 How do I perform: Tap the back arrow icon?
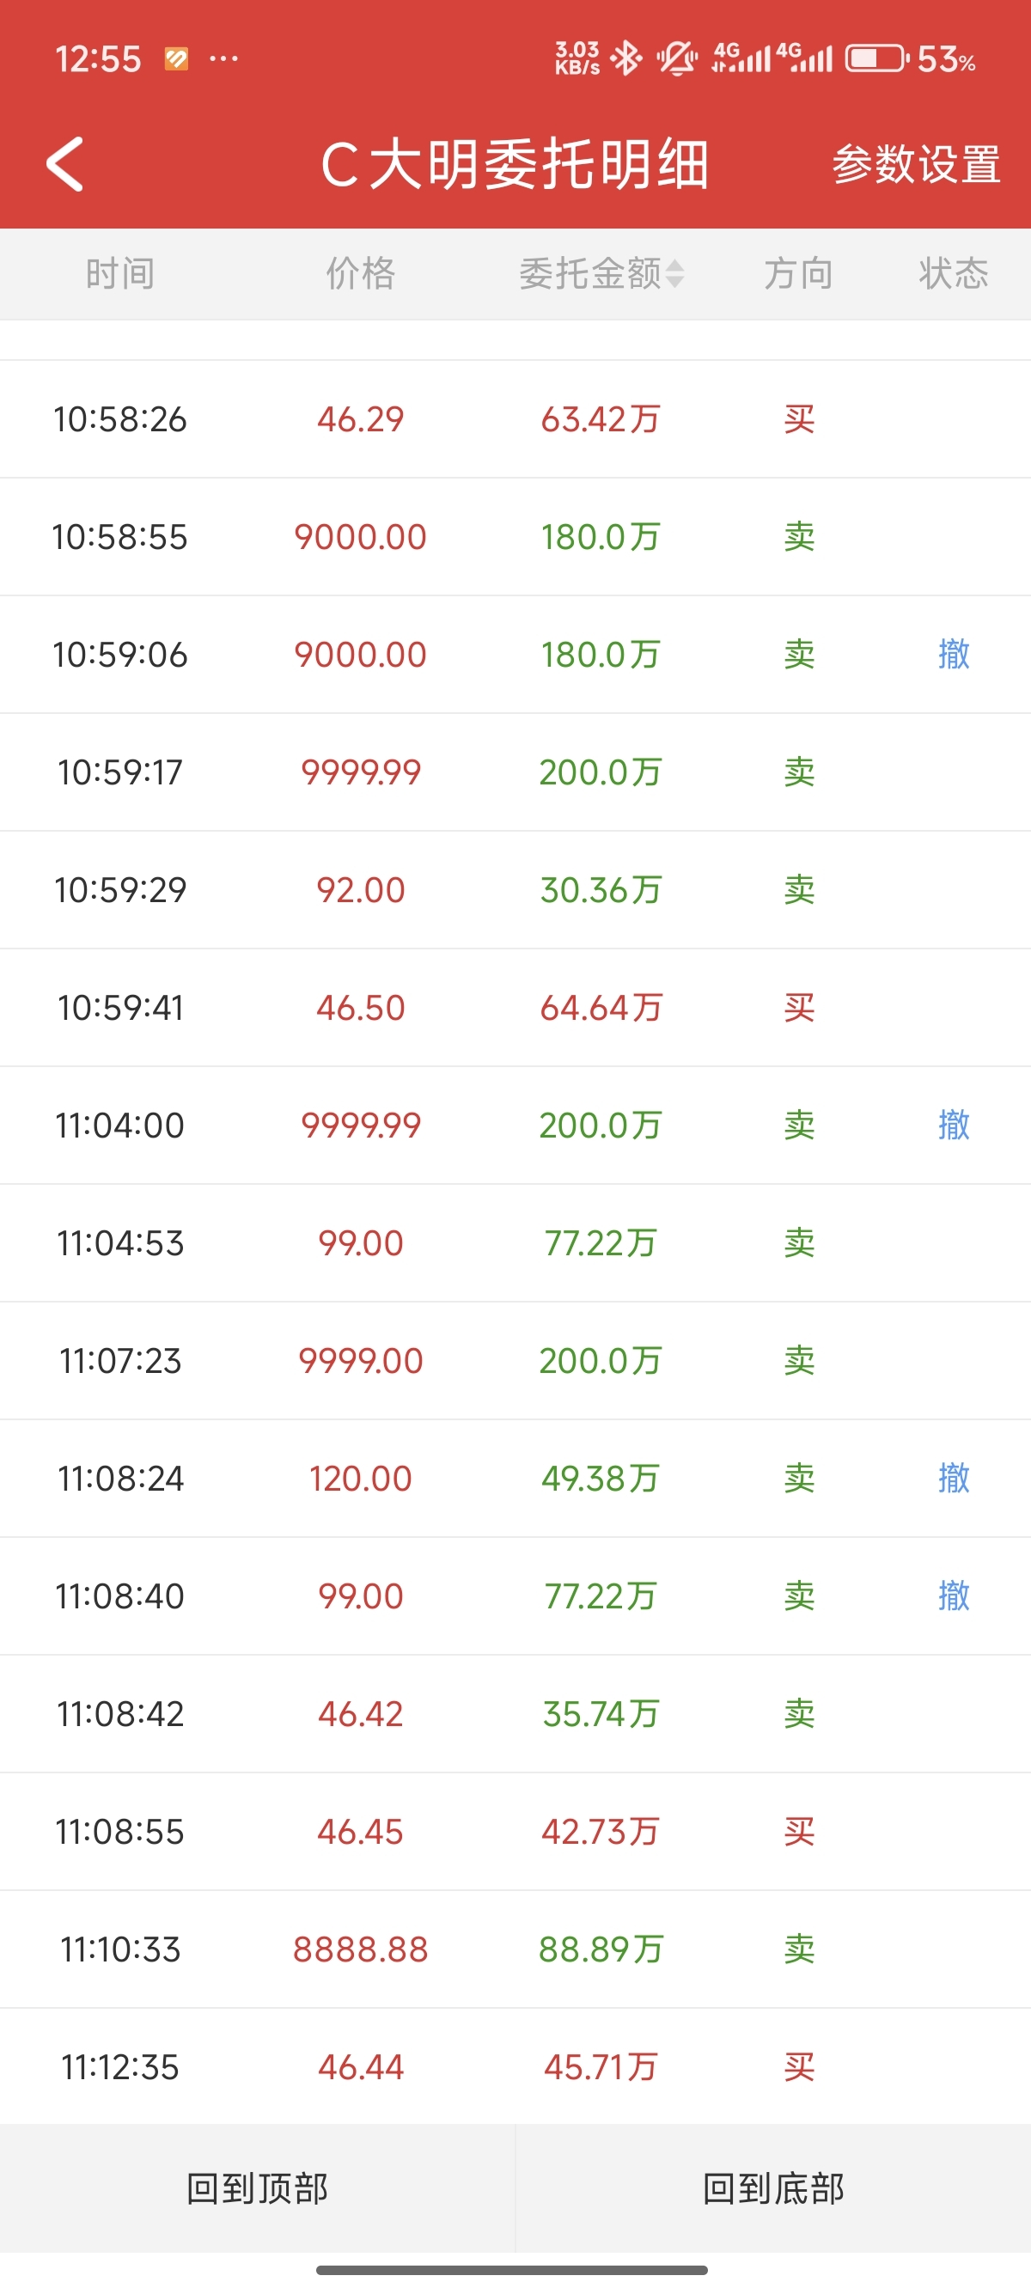65,165
